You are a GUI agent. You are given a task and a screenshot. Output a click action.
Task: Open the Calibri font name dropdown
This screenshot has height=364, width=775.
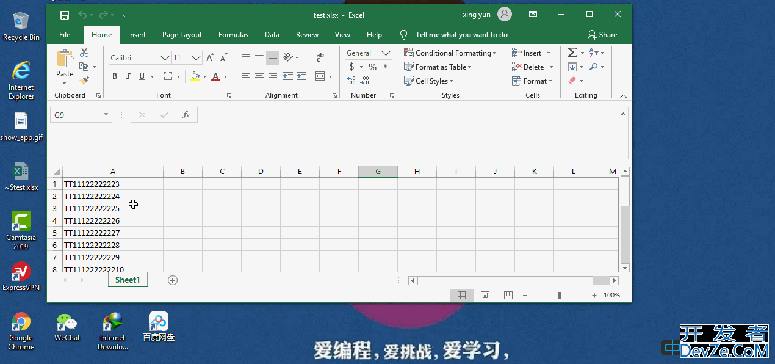pos(165,58)
